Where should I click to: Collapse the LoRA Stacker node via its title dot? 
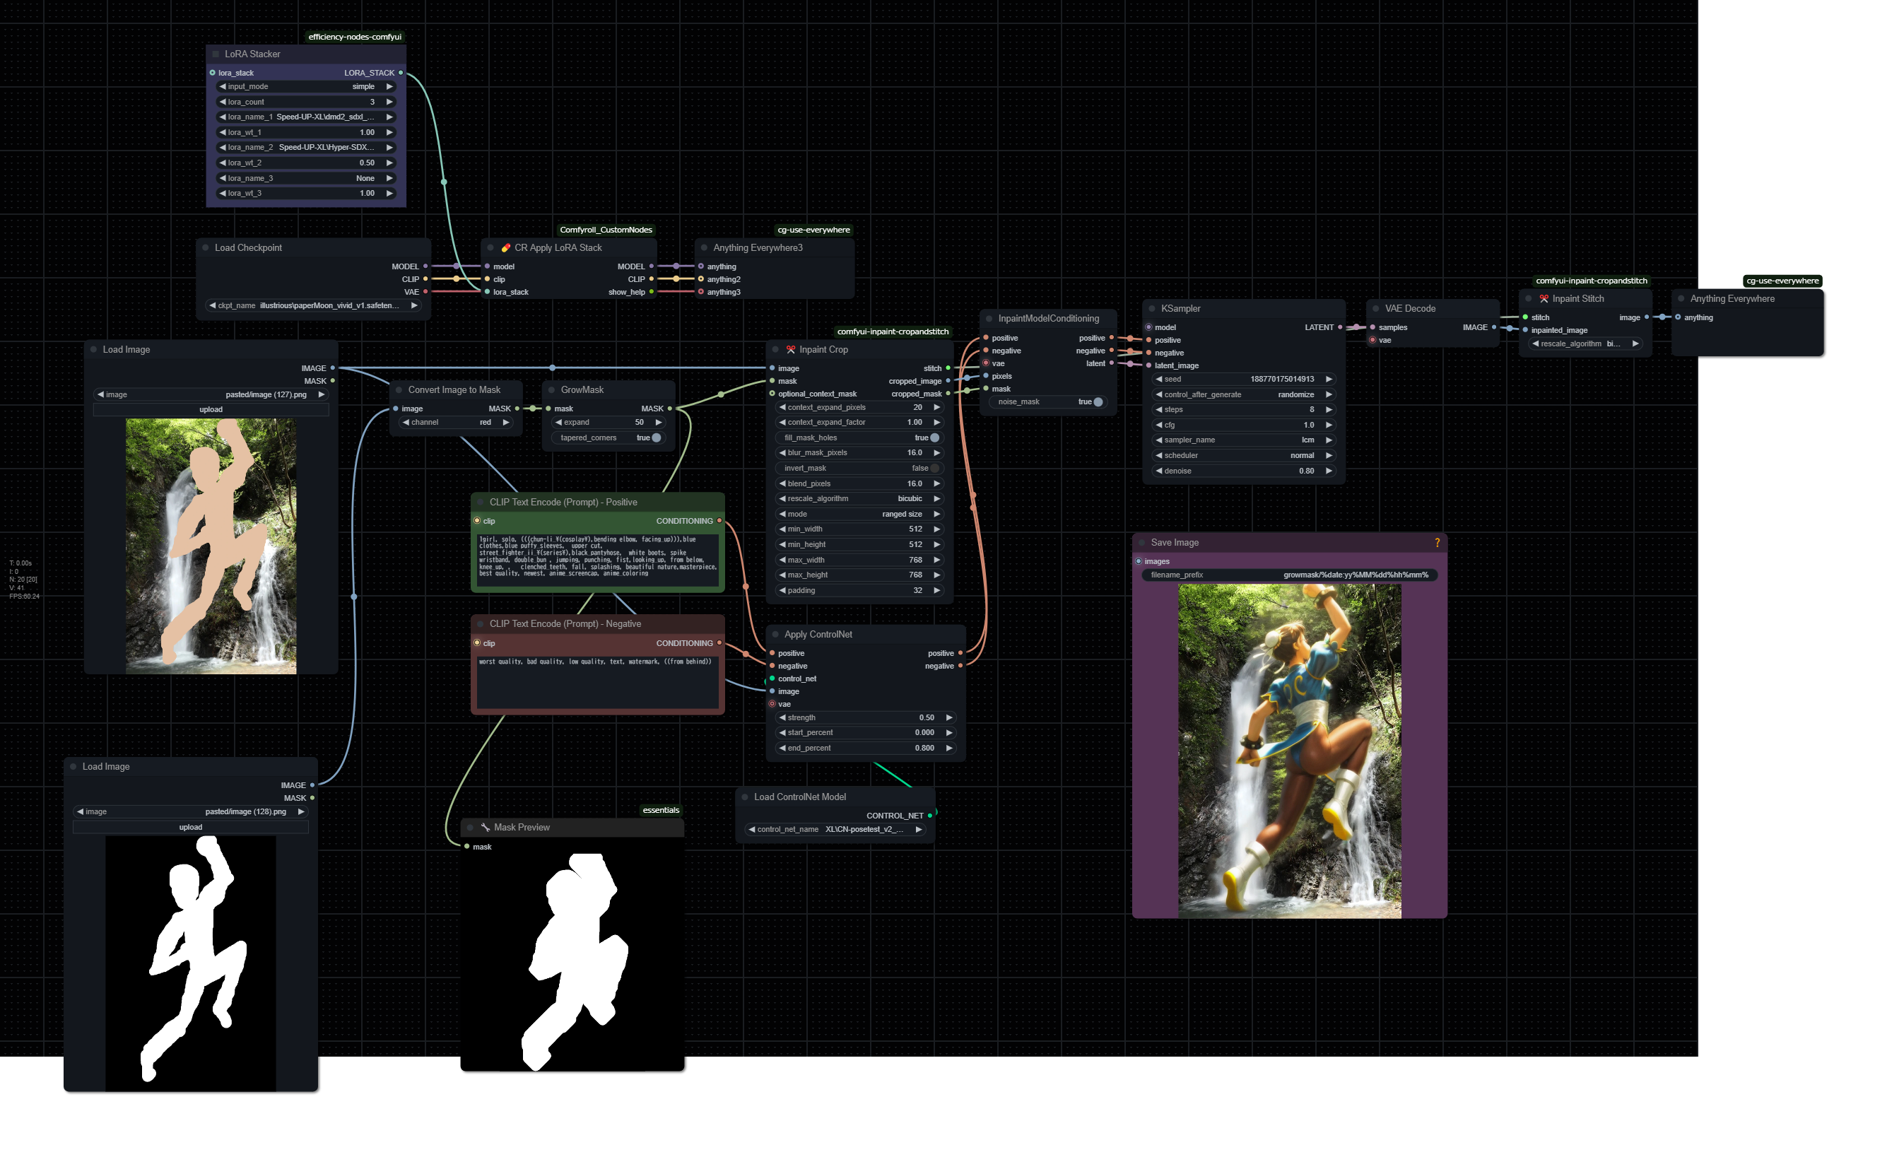click(216, 54)
